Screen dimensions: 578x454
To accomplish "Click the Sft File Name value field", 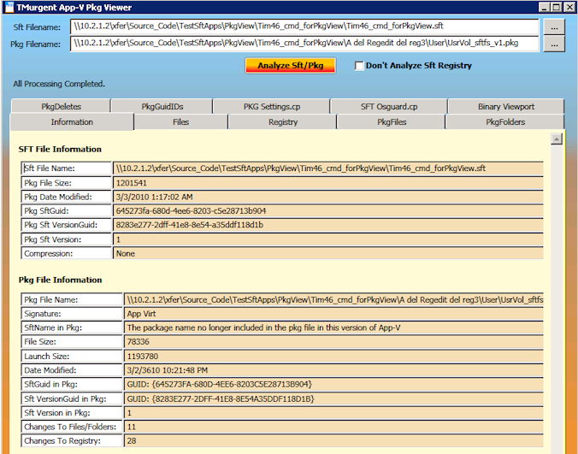I will pyautogui.click(x=328, y=168).
